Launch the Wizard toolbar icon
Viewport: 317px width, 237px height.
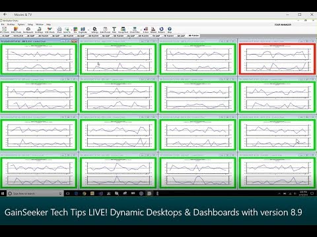[153, 30]
